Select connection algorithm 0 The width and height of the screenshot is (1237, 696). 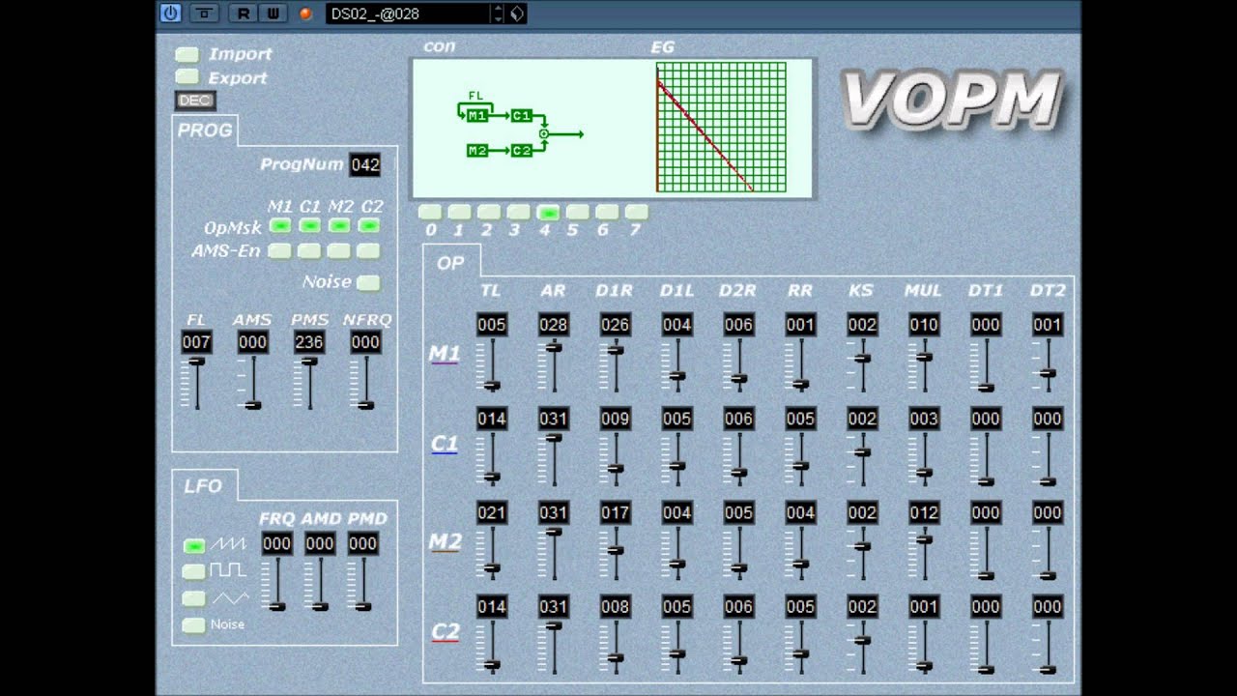click(x=430, y=212)
